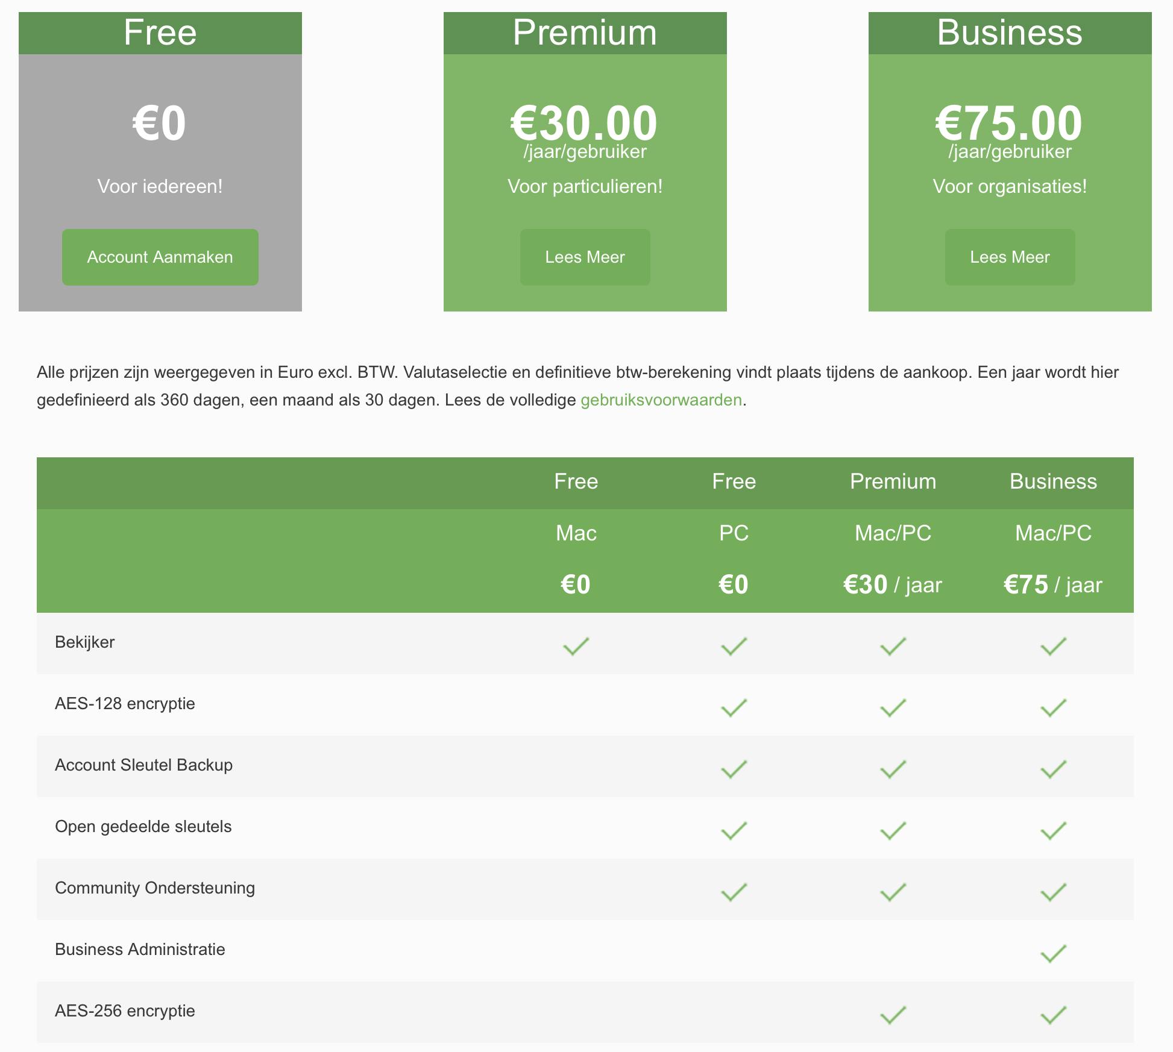
Task: Click the Bekijker checkmark in Business column
Action: pos(1053,646)
